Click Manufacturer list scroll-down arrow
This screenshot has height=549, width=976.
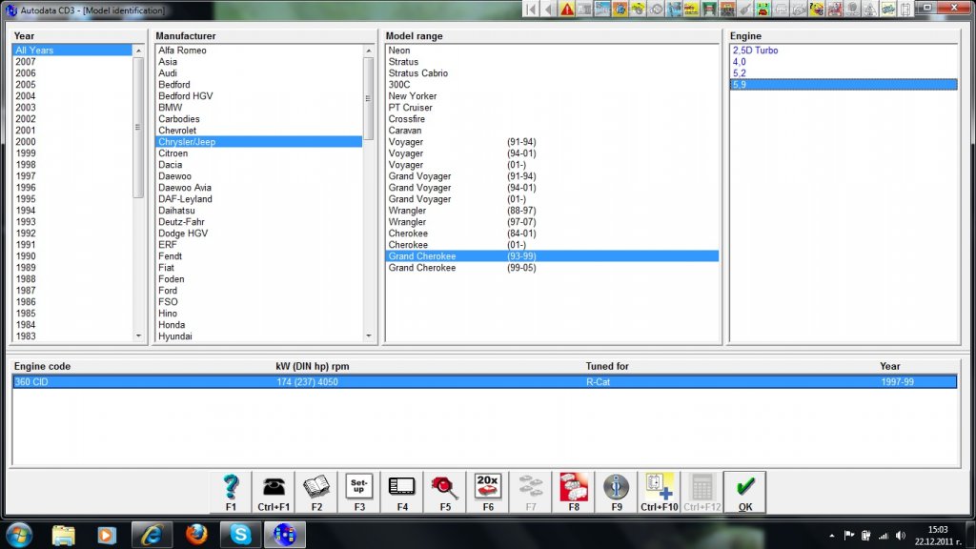pyautogui.click(x=369, y=335)
